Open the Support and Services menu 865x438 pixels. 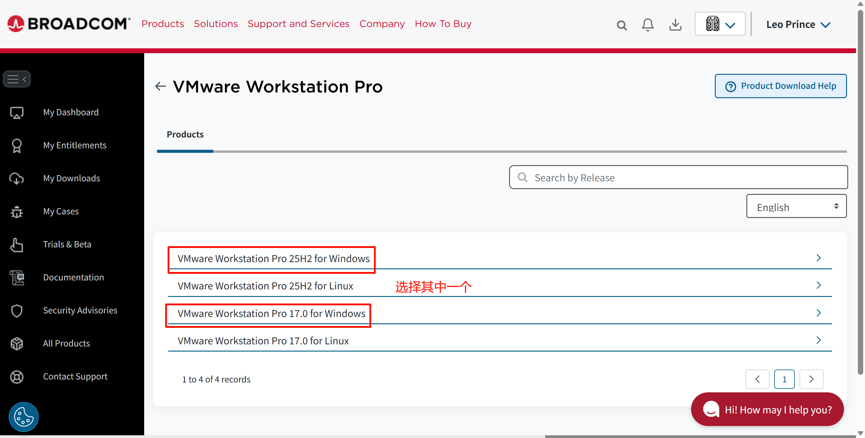pos(298,24)
